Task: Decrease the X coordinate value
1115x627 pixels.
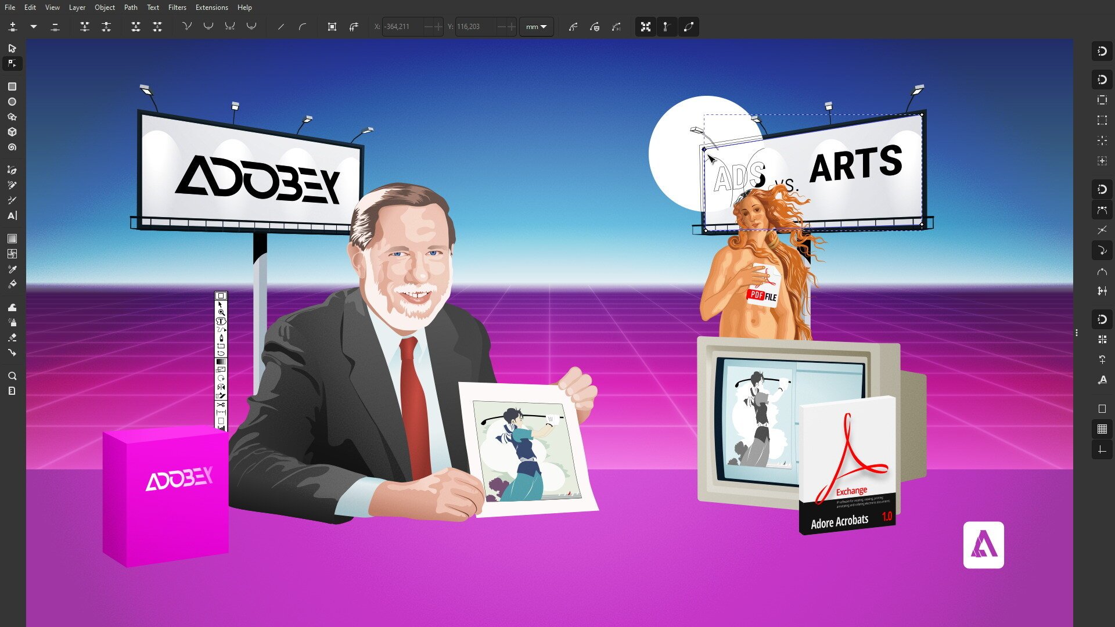Action: pyautogui.click(x=429, y=27)
